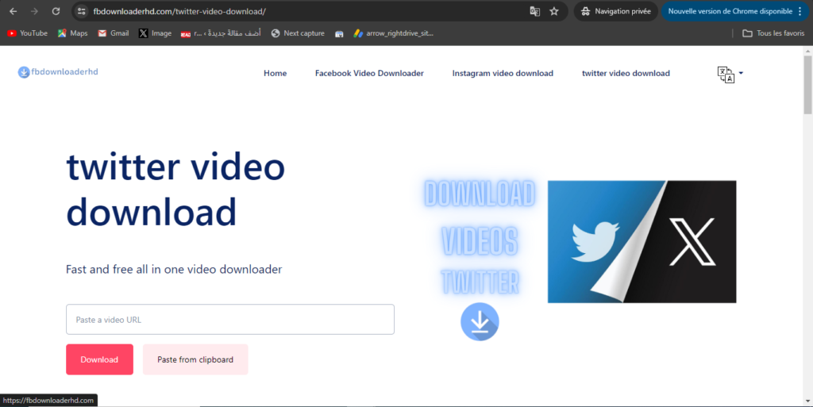The image size is (813, 407).
Task: Expand the language dropdown arrow
Action: (741, 73)
